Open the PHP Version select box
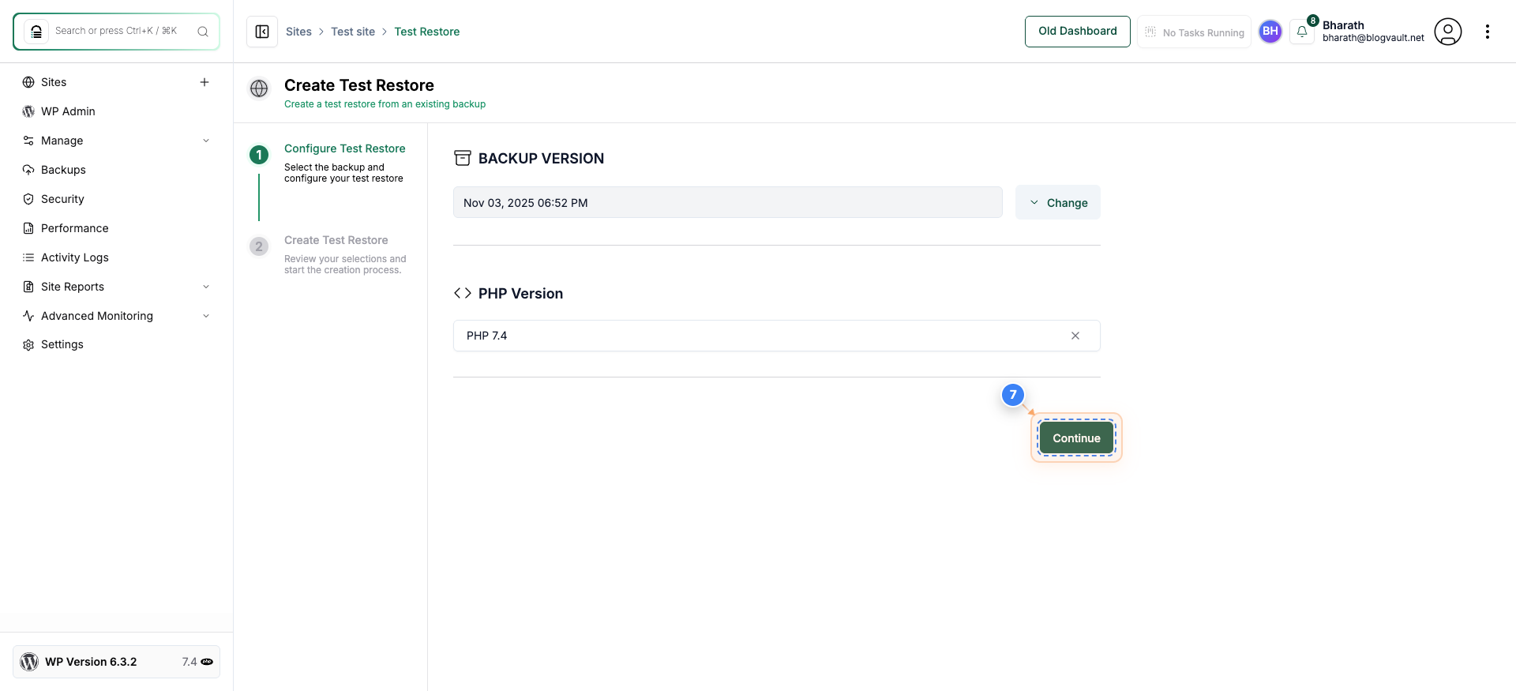The width and height of the screenshot is (1516, 691). pos(777,336)
